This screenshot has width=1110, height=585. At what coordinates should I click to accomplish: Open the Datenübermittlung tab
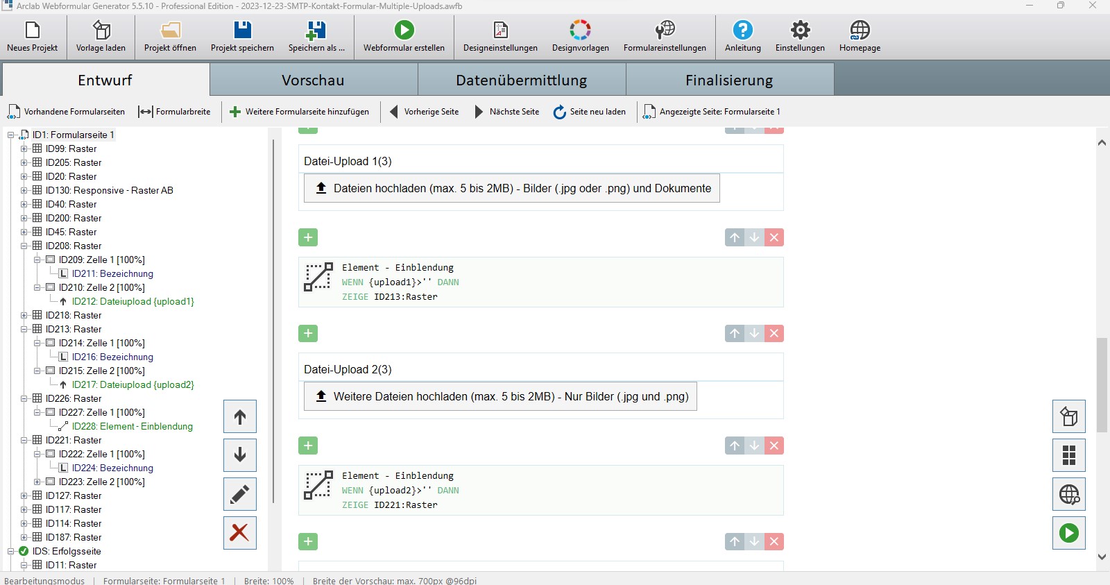point(521,80)
